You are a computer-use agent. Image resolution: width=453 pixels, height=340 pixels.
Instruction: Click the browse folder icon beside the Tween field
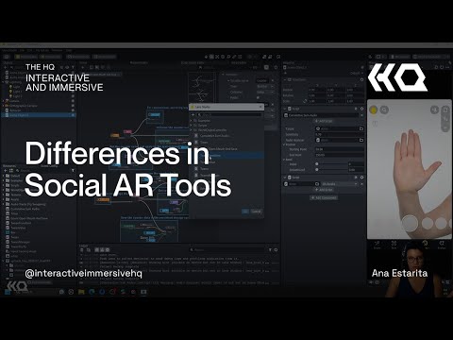coord(361,128)
